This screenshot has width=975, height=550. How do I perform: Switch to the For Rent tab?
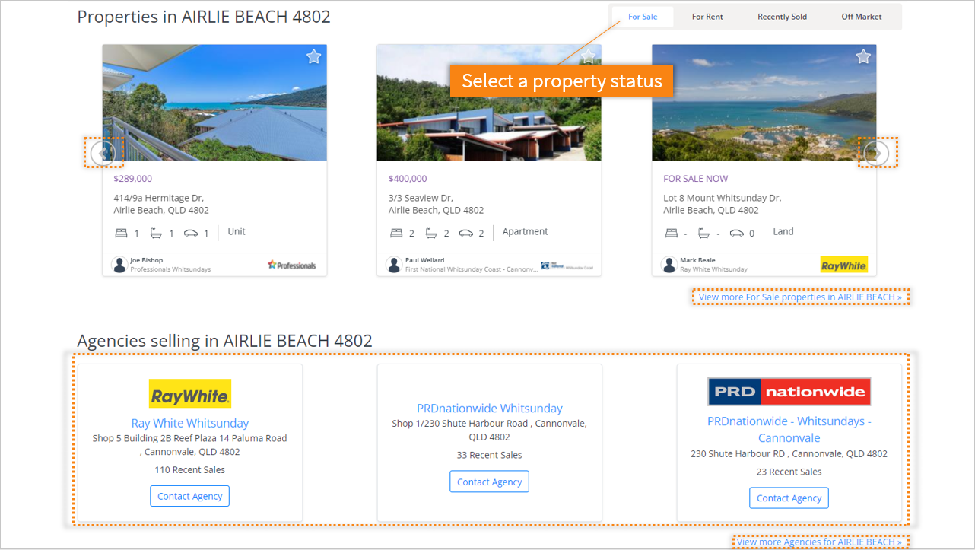click(x=707, y=17)
